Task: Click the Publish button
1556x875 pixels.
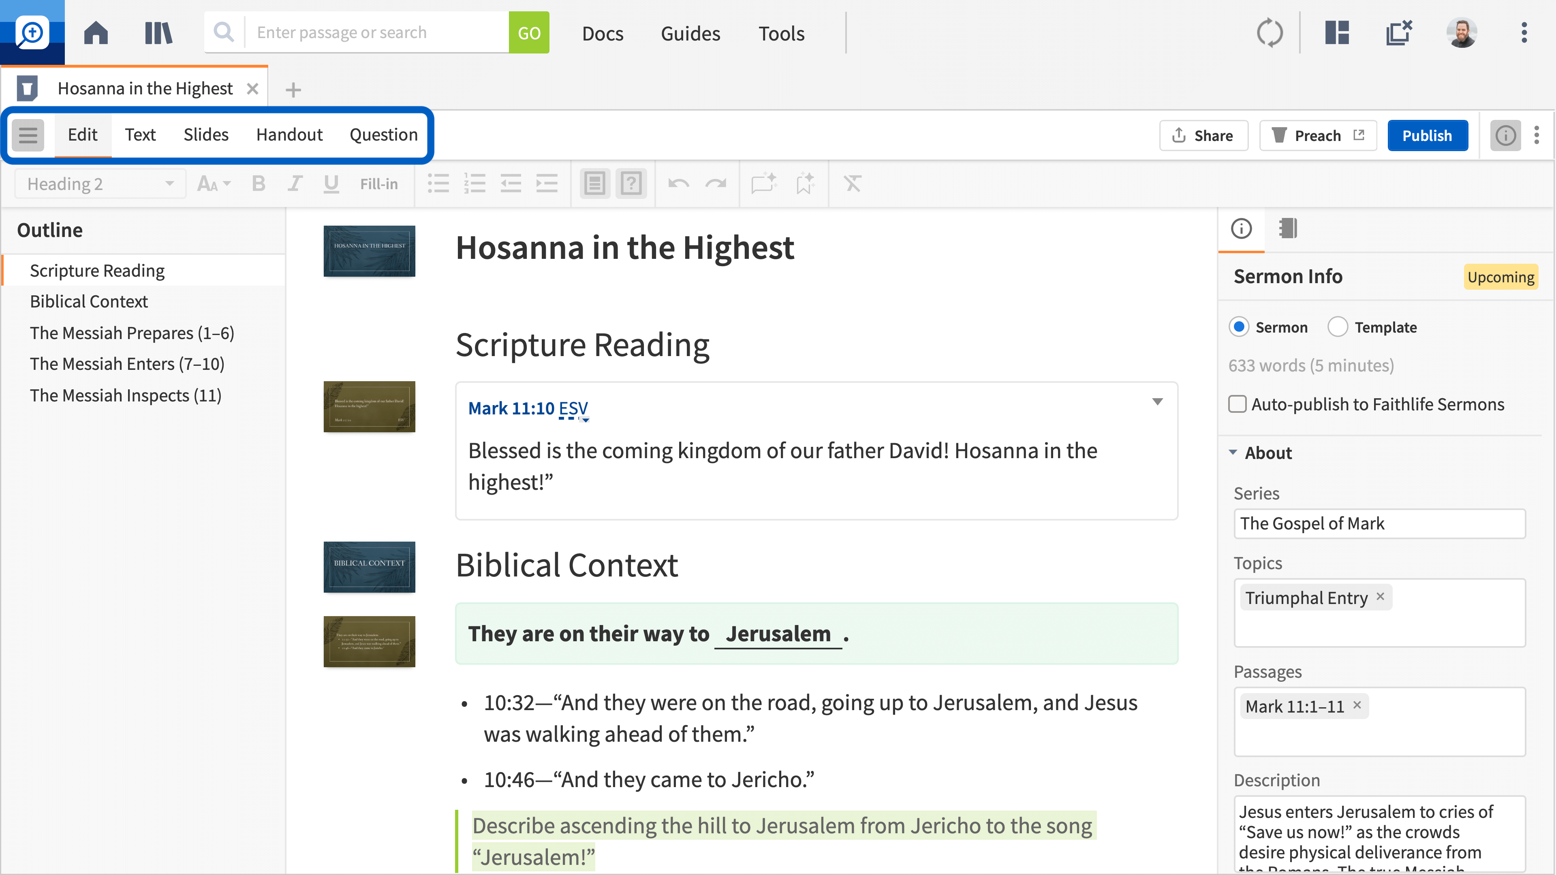Action: [x=1427, y=135]
